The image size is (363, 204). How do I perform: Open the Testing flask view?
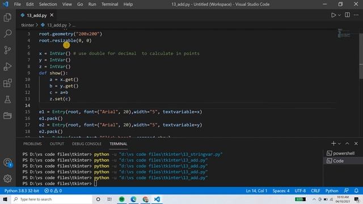pos(7,100)
